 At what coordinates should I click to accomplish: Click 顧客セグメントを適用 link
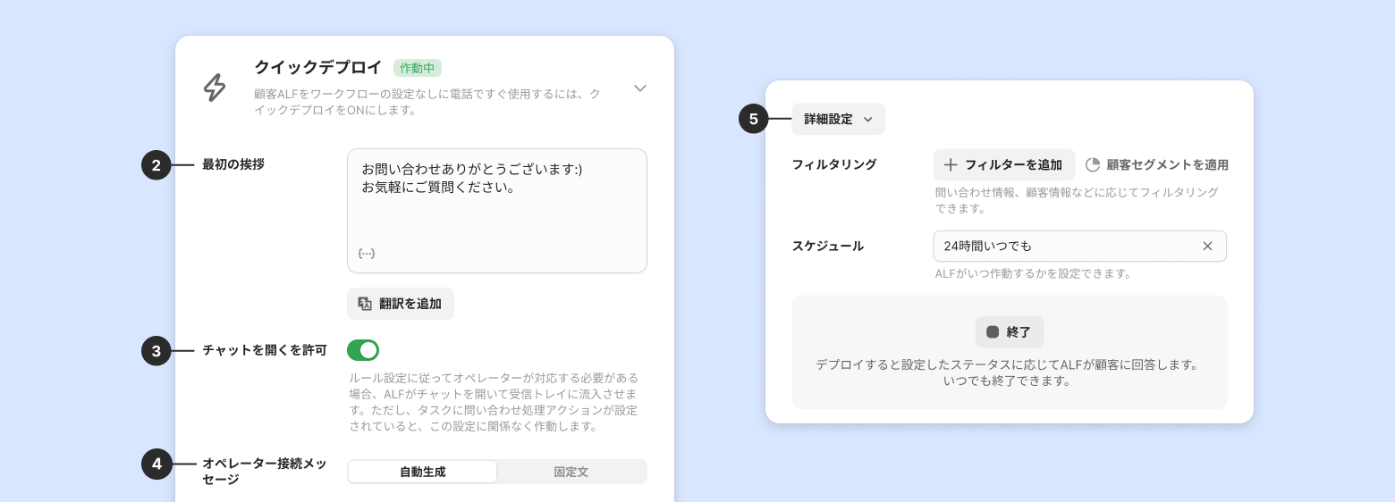point(1167,165)
